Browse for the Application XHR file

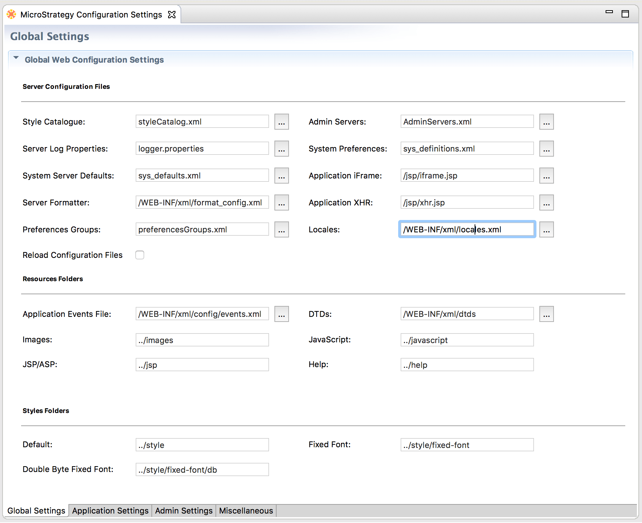click(x=546, y=202)
